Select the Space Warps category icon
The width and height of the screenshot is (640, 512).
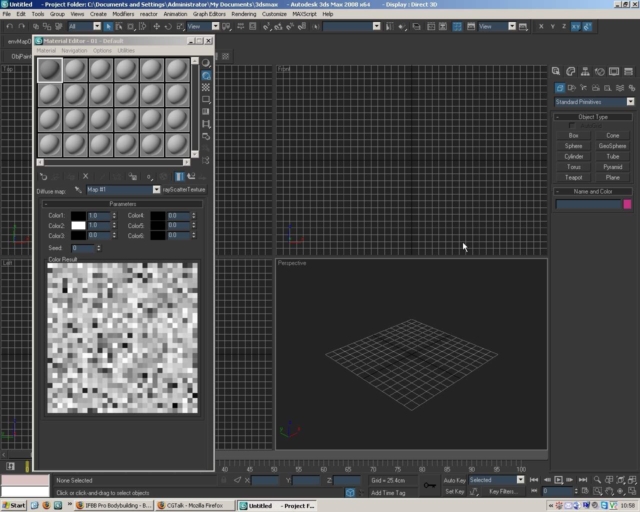click(x=620, y=88)
